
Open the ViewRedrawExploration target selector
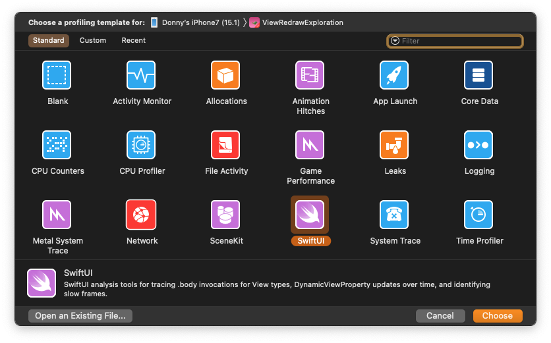[303, 22]
